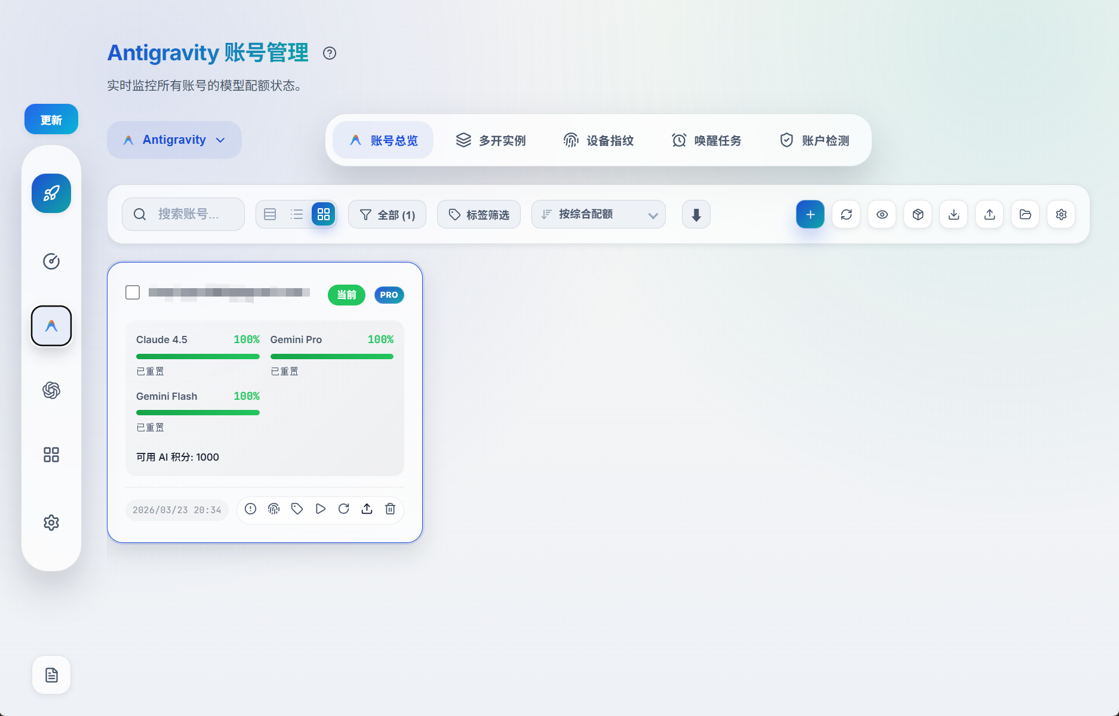Click the 更新 update button
Screen dimensions: 1119x716
51,119
